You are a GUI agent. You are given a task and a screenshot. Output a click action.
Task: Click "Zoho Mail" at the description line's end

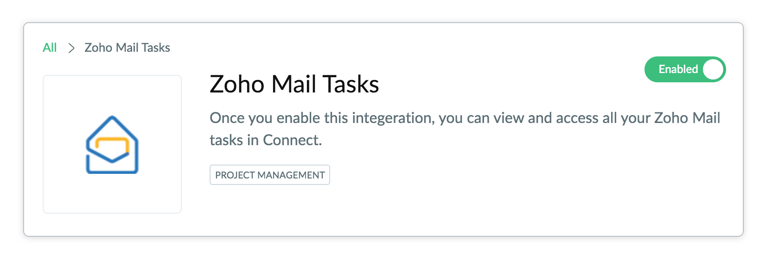(x=687, y=118)
